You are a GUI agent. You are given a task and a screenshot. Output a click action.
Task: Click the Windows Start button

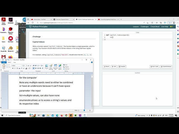pyautogui.click(x=2, y=115)
